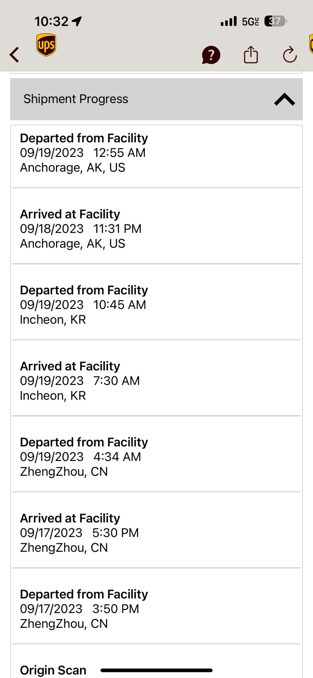Open the help question-mark chat icon

coord(211,55)
